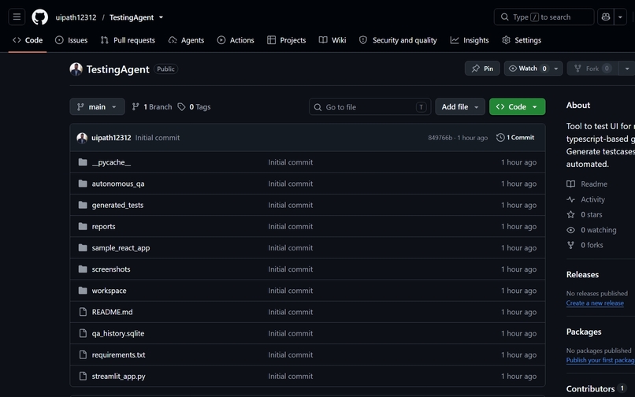Switch to the Code tab
The height and width of the screenshot is (397, 635).
[x=28, y=40]
